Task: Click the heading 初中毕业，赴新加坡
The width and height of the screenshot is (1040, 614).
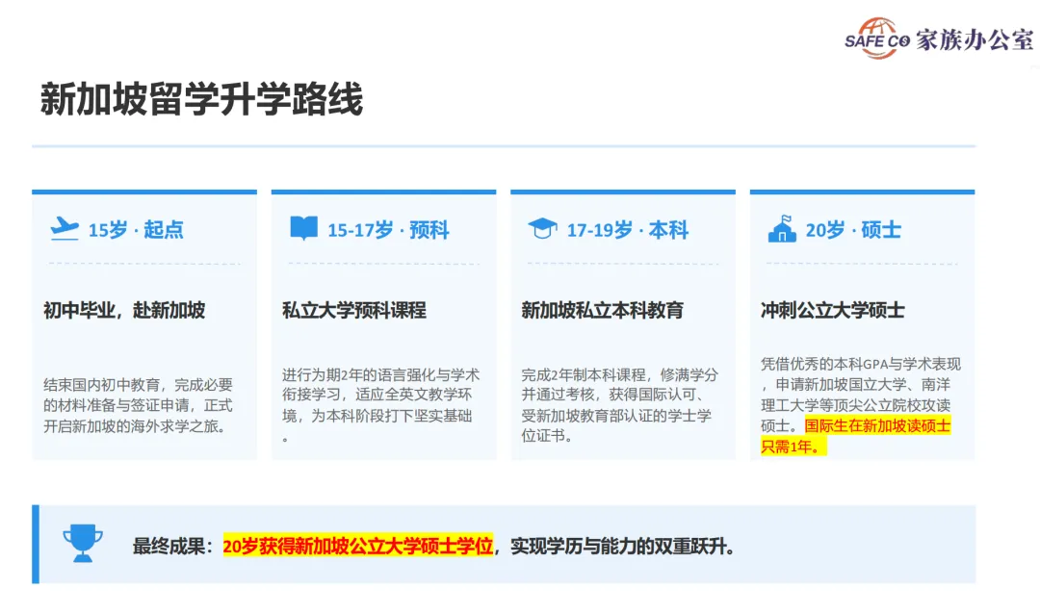Action: [124, 310]
